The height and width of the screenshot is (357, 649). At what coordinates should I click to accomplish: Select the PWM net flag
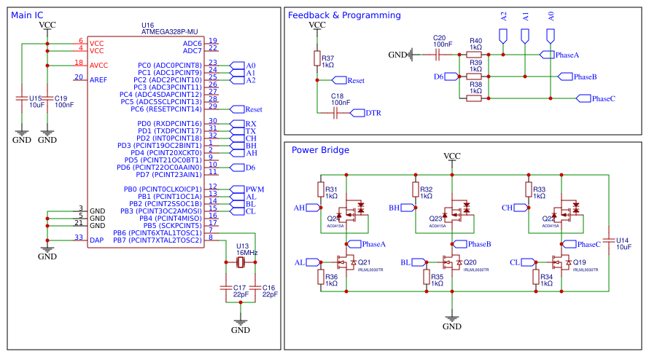click(x=237, y=189)
